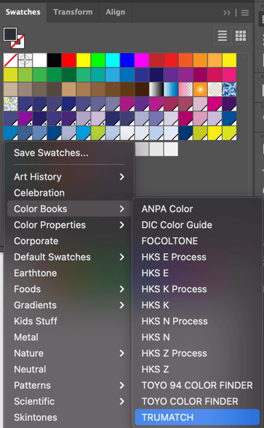Select the black-white gradient swatch
Screen dimensions: 264x428
(156, 89)
